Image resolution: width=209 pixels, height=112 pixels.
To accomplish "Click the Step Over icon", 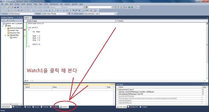I will click(76, 10).
